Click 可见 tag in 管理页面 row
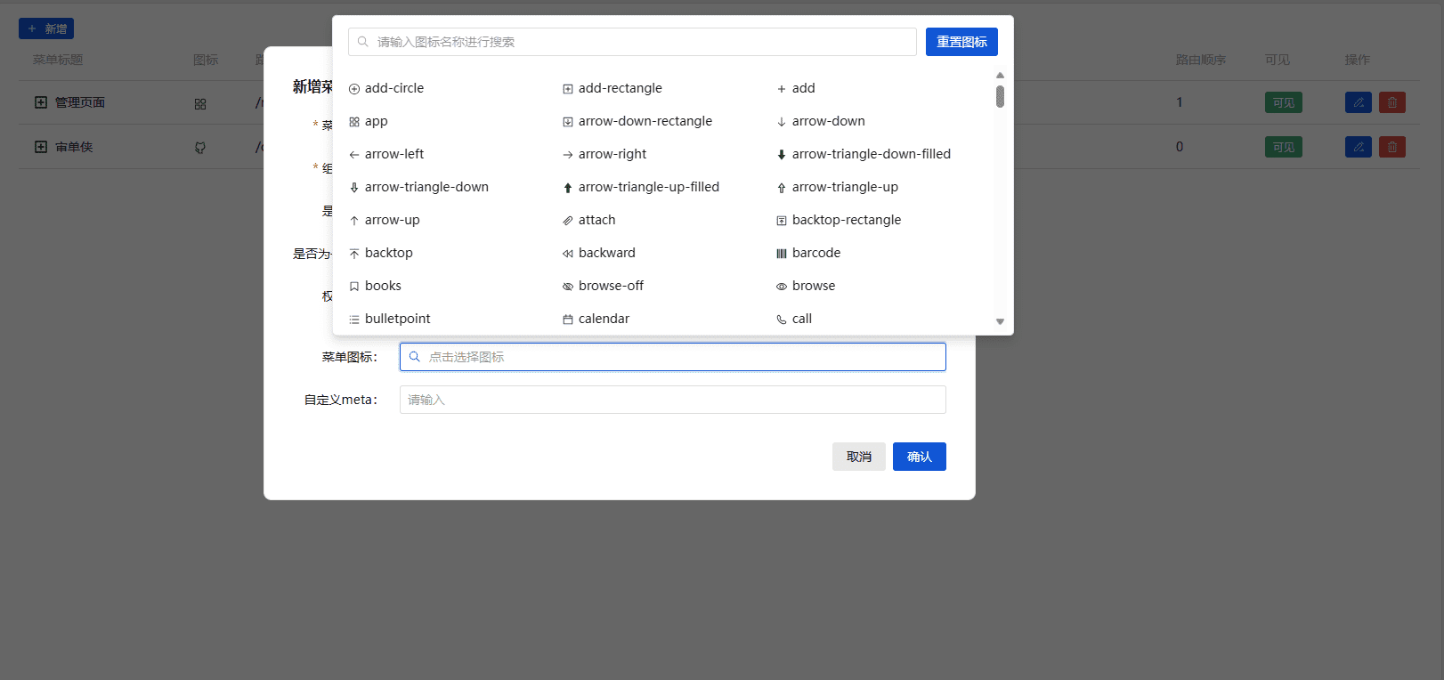The image size is (1444, 680). 1284,102
